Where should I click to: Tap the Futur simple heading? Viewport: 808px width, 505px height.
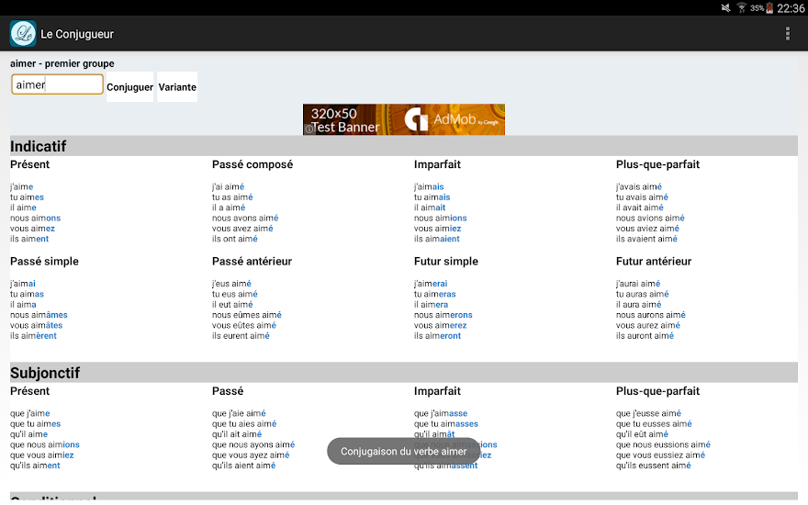pos(445,262)
